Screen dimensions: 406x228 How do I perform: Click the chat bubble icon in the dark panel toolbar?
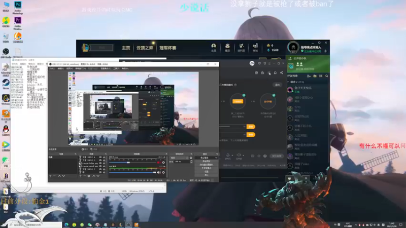point(275,73)
